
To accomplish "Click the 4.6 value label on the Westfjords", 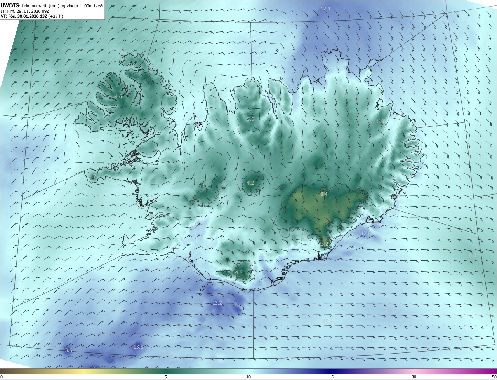I will (118, 96).
